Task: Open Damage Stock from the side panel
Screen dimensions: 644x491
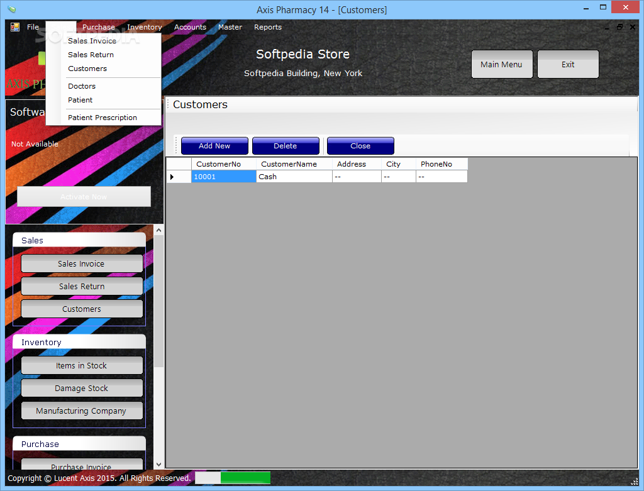Action: tap(82, 388)
